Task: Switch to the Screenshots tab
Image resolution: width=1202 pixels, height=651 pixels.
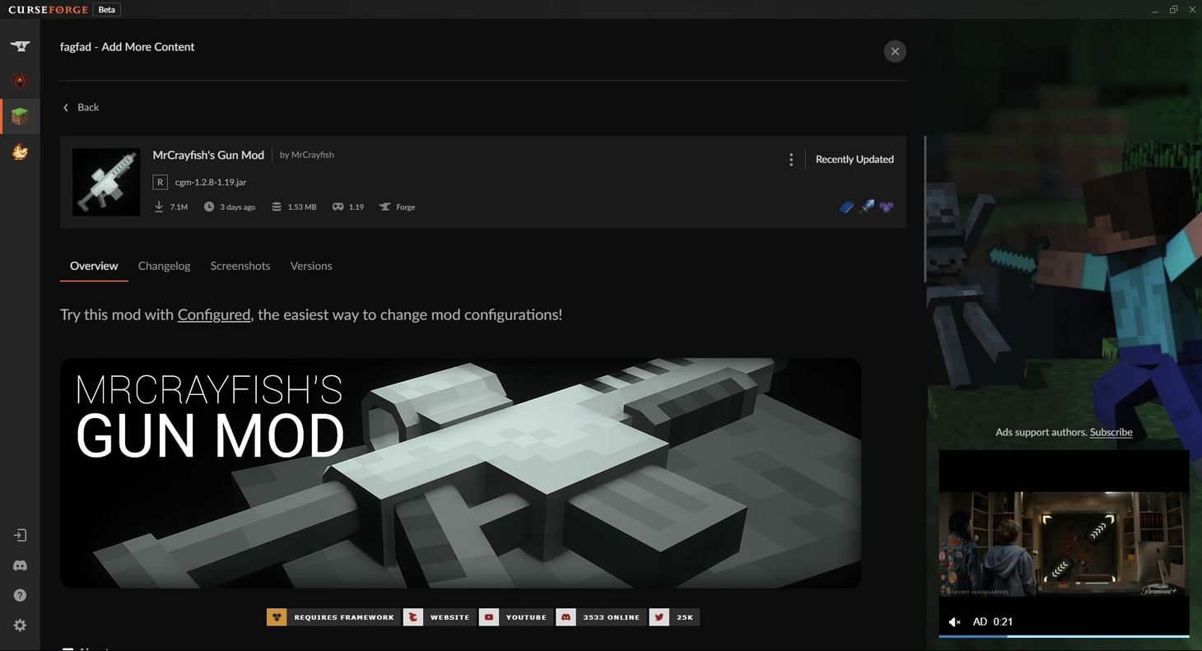Action: [240, 265]
